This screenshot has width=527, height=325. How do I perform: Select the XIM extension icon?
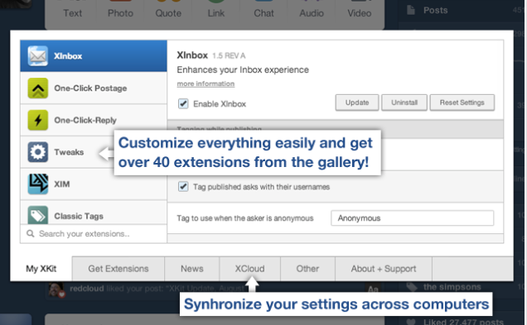tap(37, 184)
